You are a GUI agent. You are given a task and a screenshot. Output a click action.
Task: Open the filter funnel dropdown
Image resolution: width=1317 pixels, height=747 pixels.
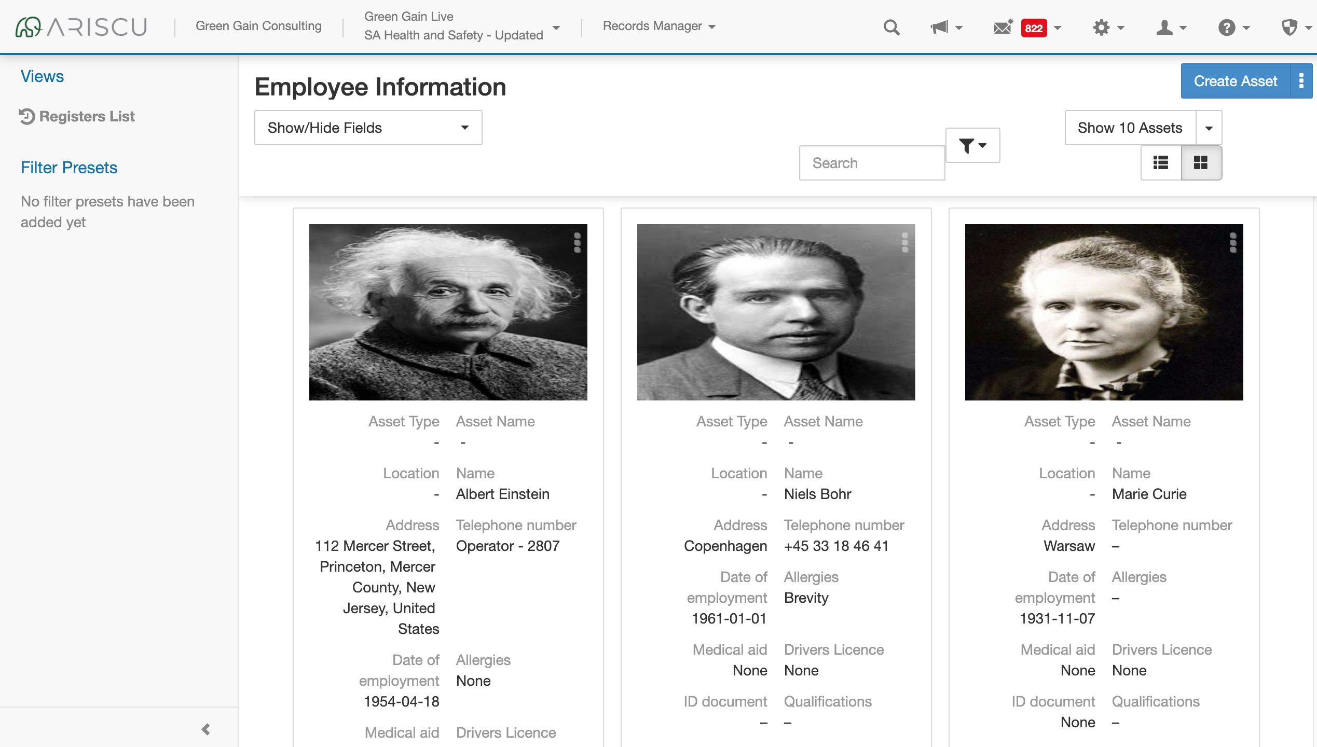click(972, 146)
